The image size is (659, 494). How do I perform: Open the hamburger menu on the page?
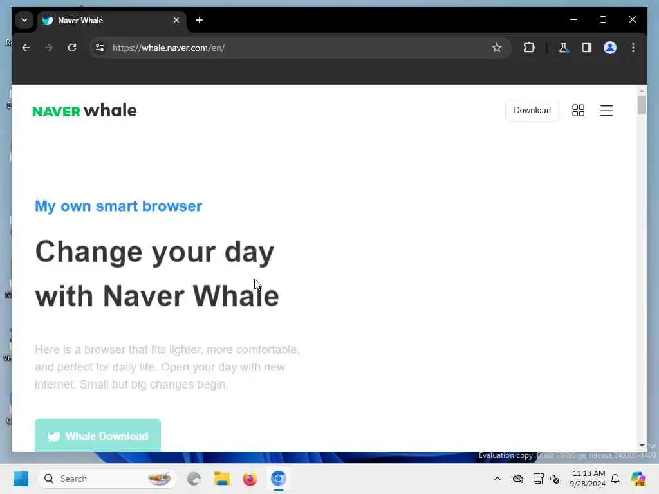[606, 111]
